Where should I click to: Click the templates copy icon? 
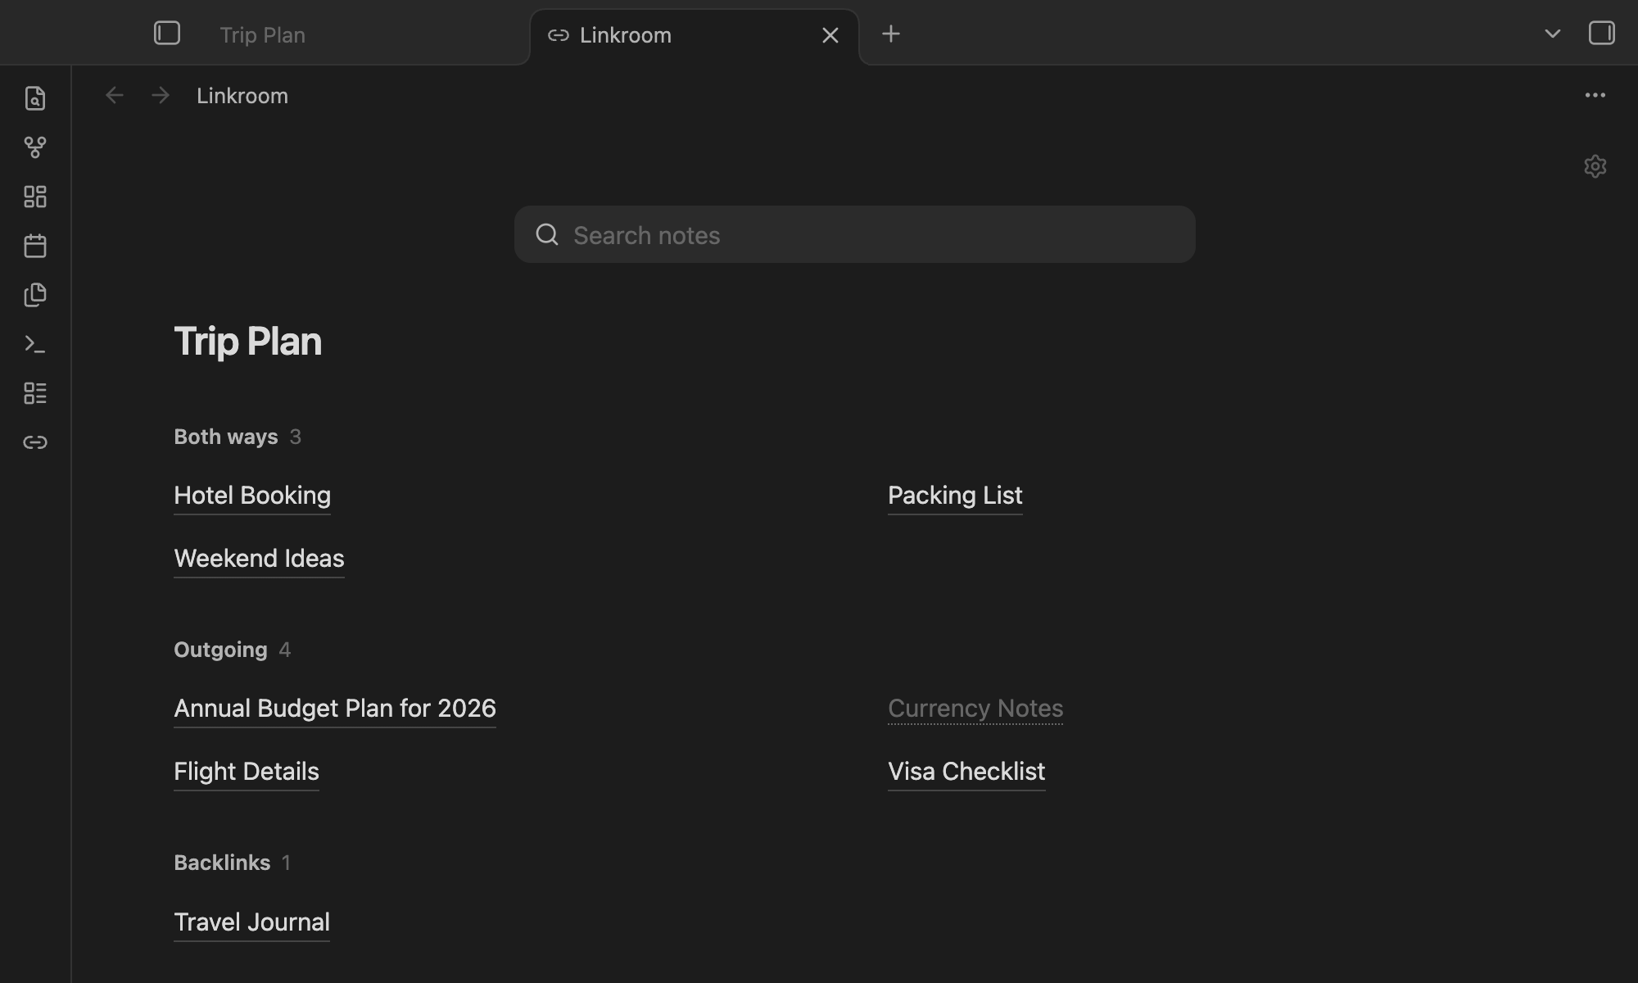tap(35, 295)
